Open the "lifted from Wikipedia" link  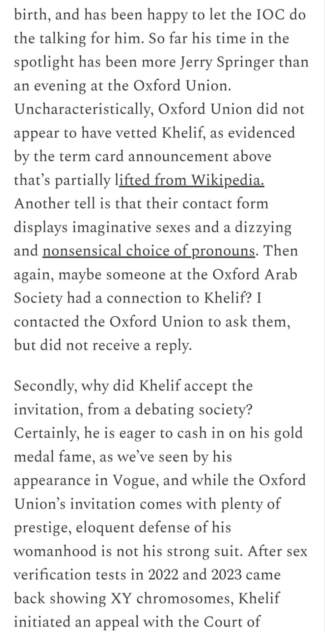(x=191, y=180)
